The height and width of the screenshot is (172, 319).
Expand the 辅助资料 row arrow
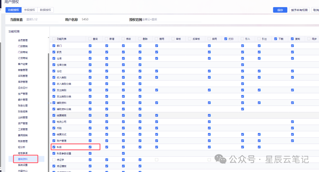click(x=51, y=103)
